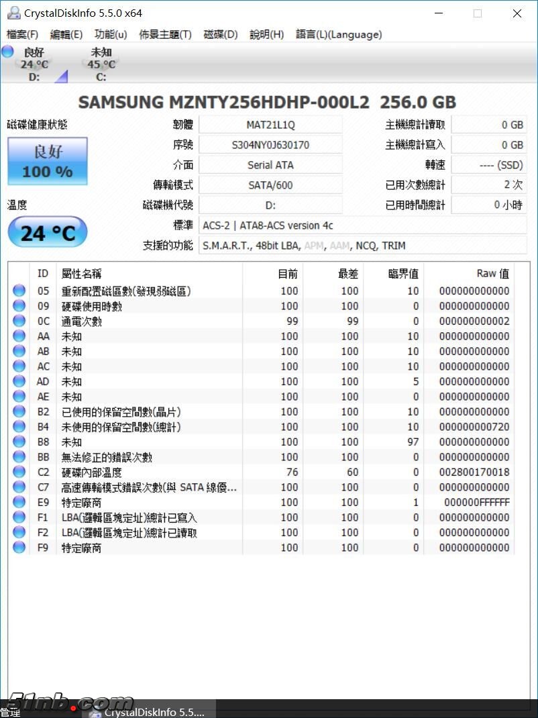Click blue health orb for disk D:
This screenshot has width=538, height=718.
point(7,52)
